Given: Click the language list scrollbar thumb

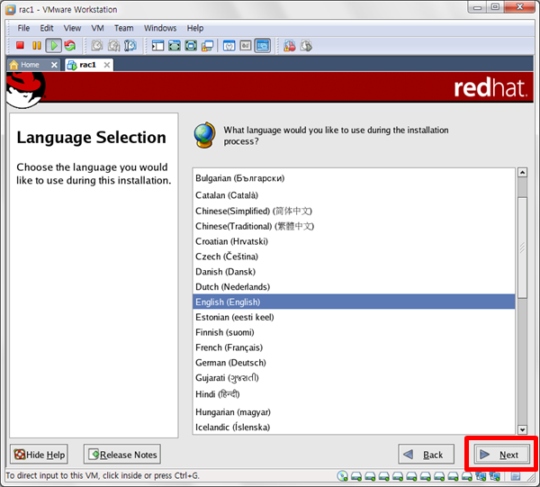Looking at the screenshot, I should tap(522, 248).
